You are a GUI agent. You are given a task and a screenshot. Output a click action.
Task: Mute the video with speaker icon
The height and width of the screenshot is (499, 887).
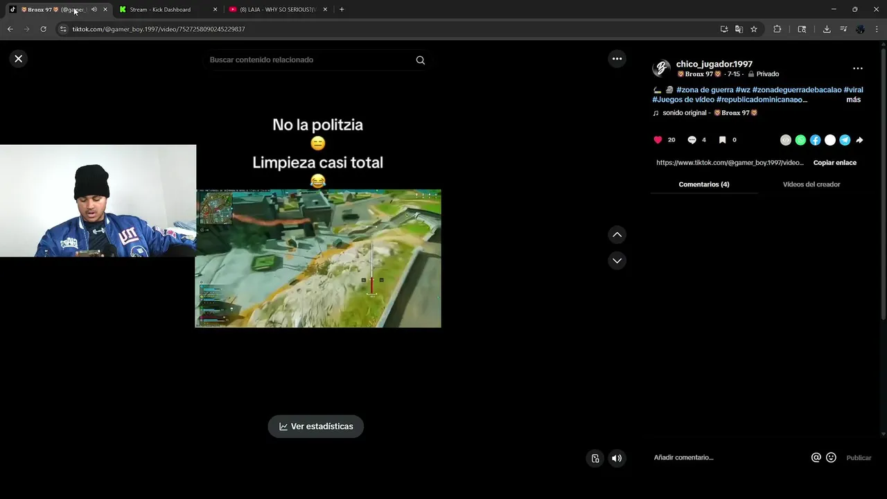(617, 458)
